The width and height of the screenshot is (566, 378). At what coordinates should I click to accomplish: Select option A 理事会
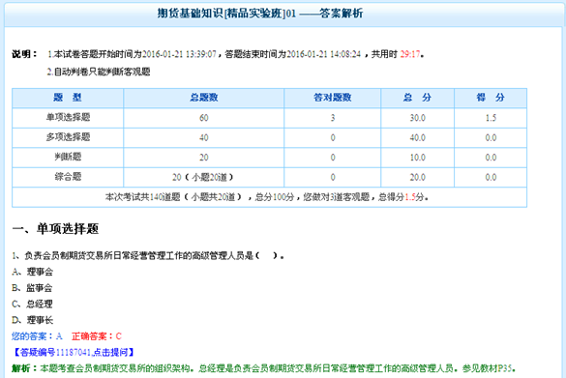pos(33,272)
